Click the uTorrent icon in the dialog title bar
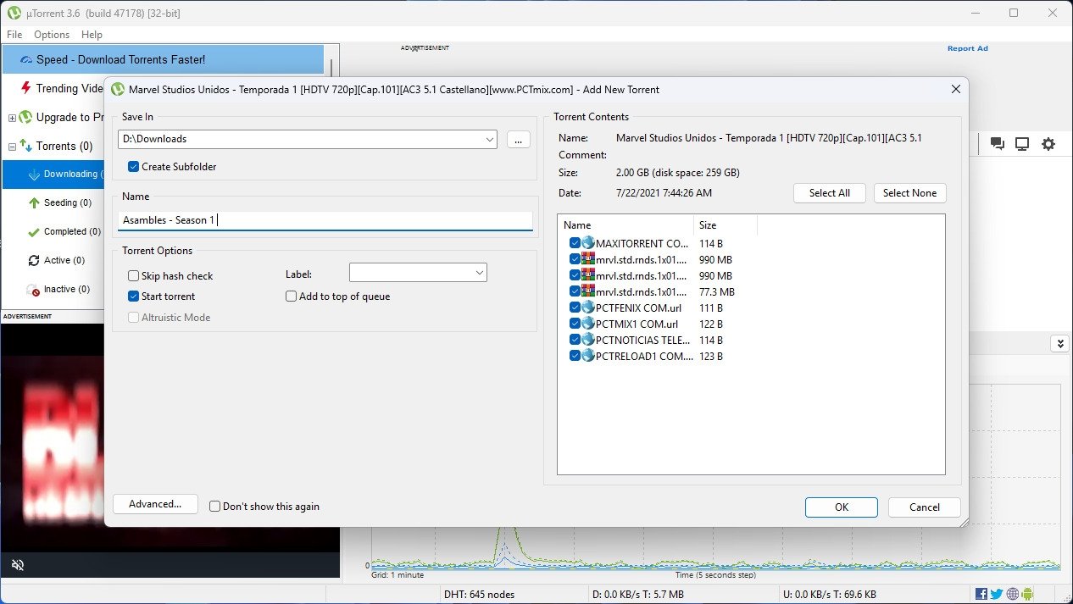The height and width of the screenshot is (604, 1073). coord(118,89)
